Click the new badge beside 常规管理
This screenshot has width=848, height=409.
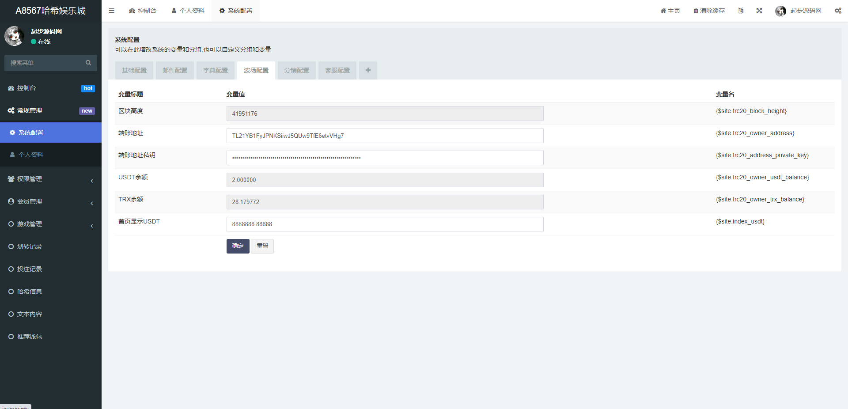(x=87, y=111)
